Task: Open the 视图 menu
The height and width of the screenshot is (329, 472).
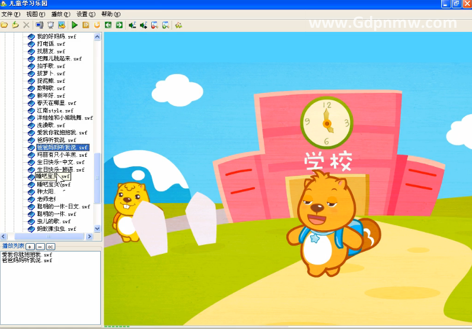Action: [36, 14]
